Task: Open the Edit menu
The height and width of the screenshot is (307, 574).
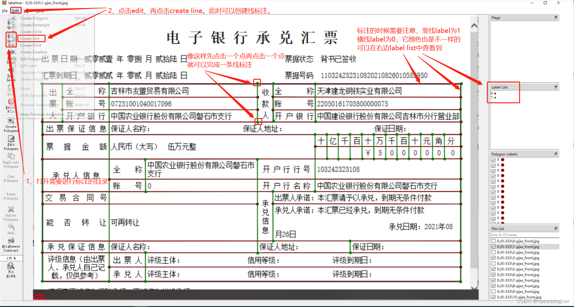Action: pyautogui.click(x=15, y=11)
